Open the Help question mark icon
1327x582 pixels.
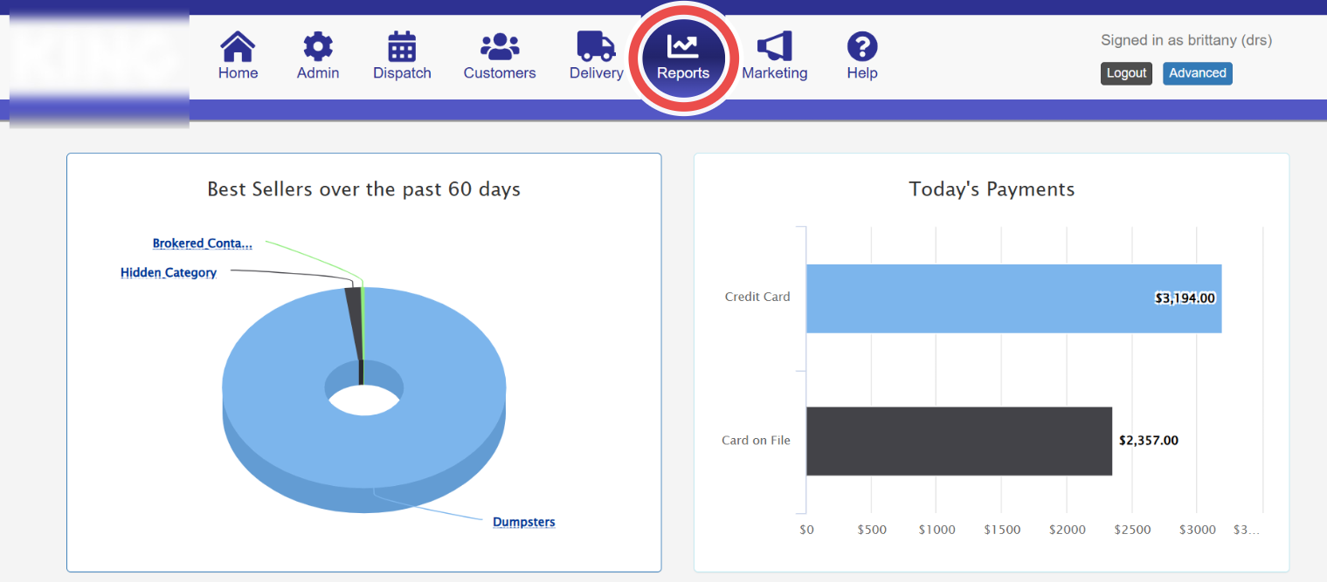[x=862, y=45]
